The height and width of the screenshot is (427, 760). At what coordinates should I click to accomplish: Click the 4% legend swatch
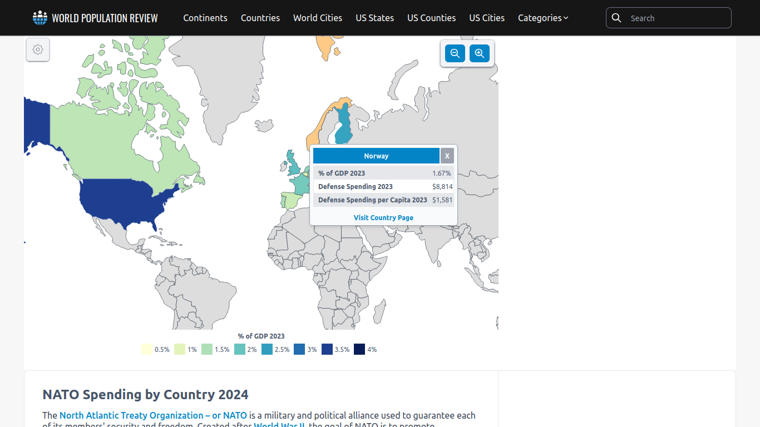point(359,349)
